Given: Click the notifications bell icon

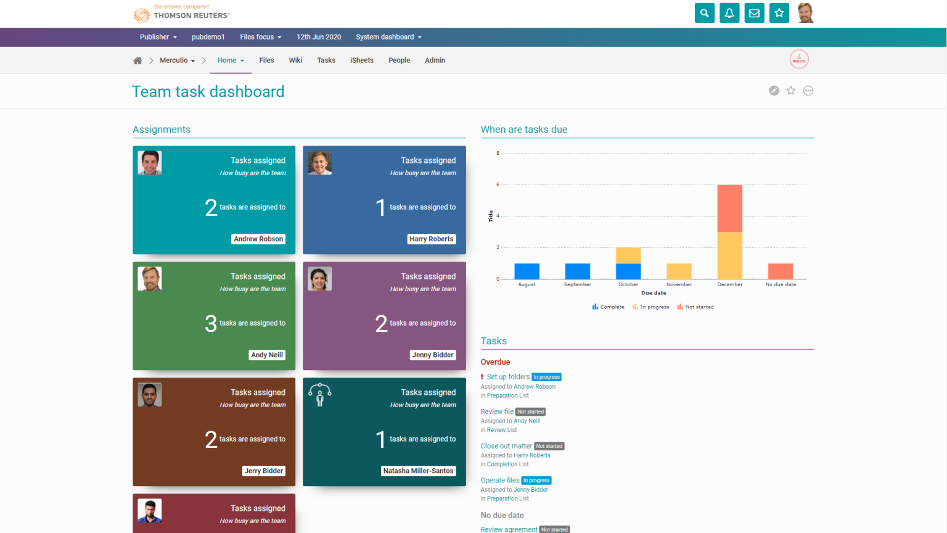Looking at the screenshot, I should [x=729, y=12].
